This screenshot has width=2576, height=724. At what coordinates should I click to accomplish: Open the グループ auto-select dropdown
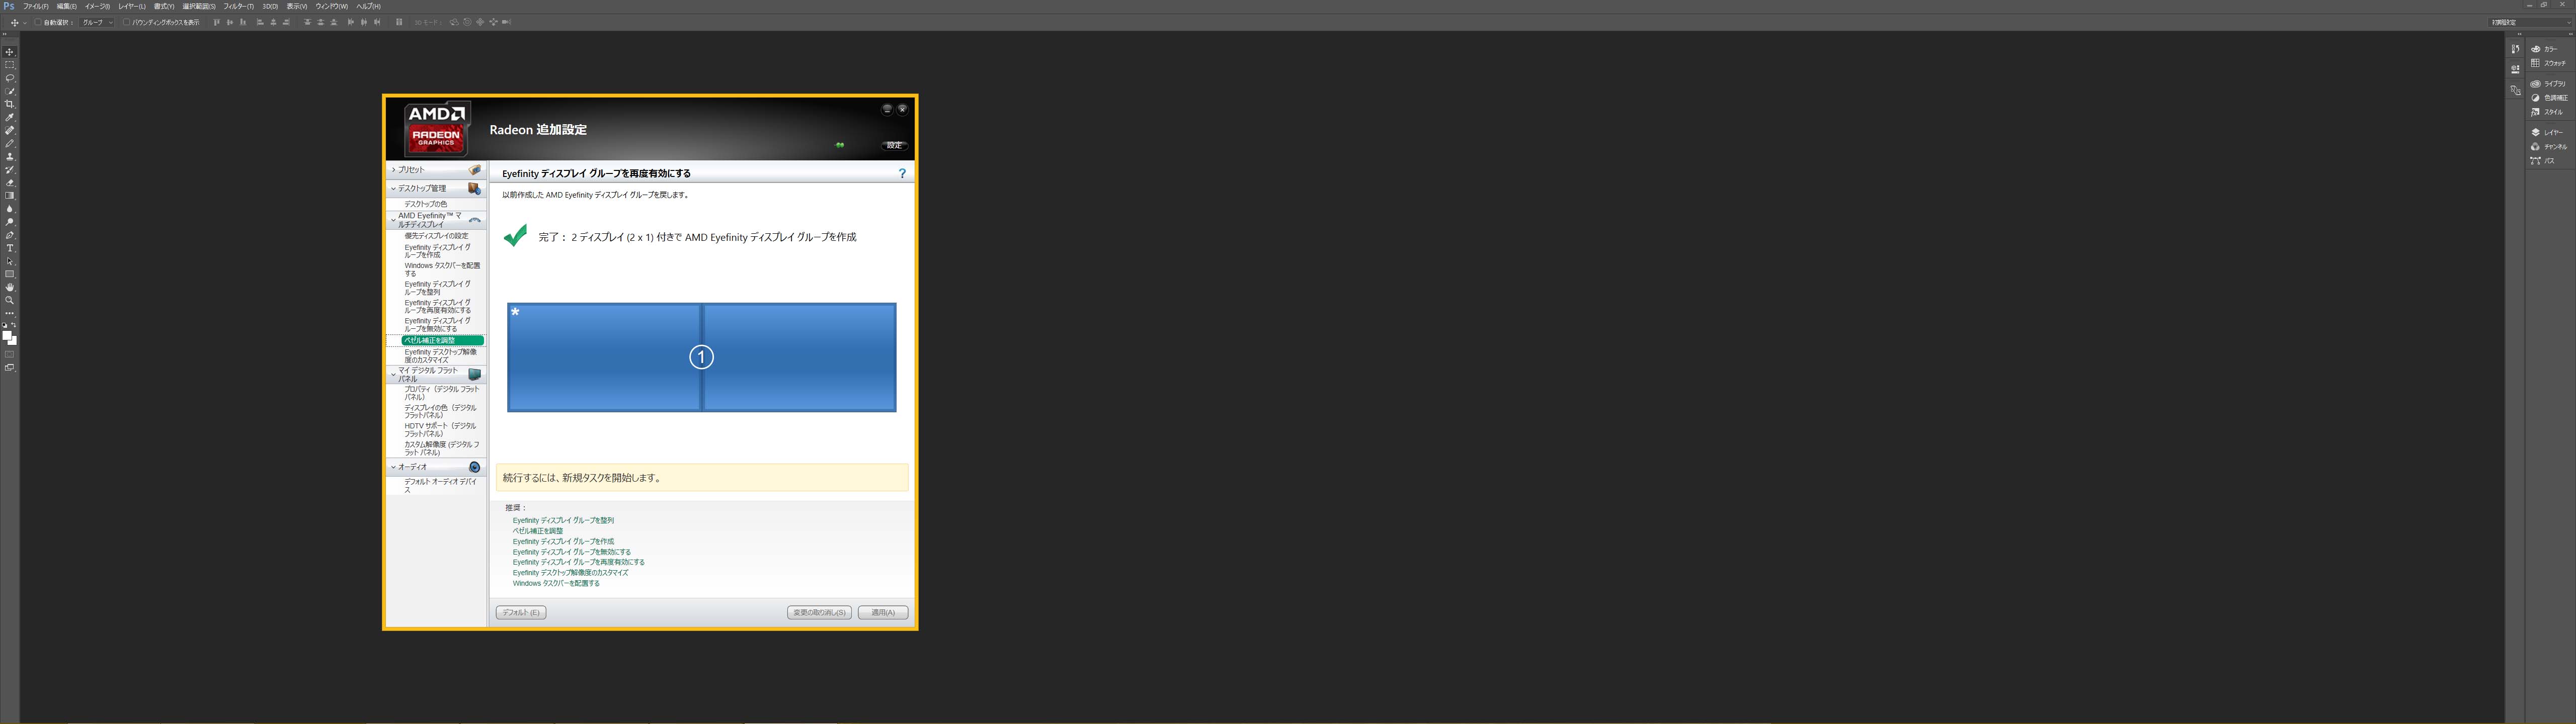pyautogui.click(x=97, y=22)
